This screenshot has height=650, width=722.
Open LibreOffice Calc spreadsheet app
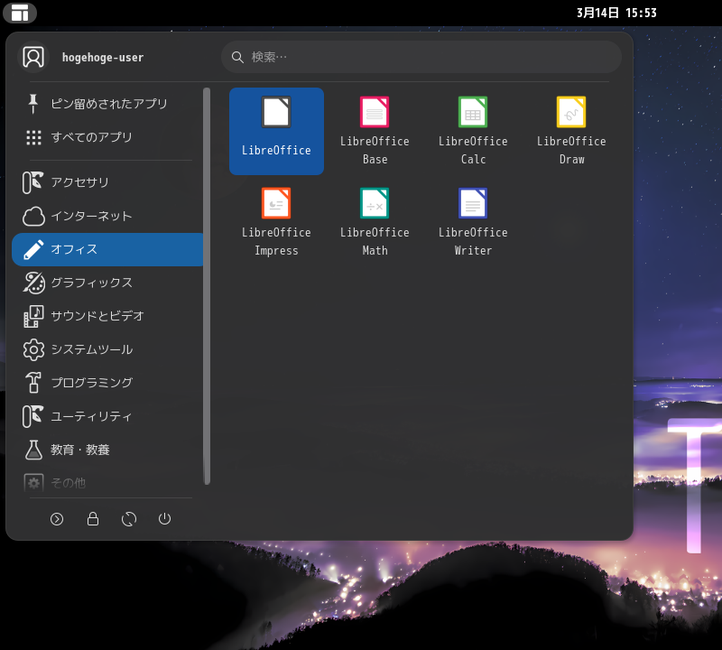473,131
